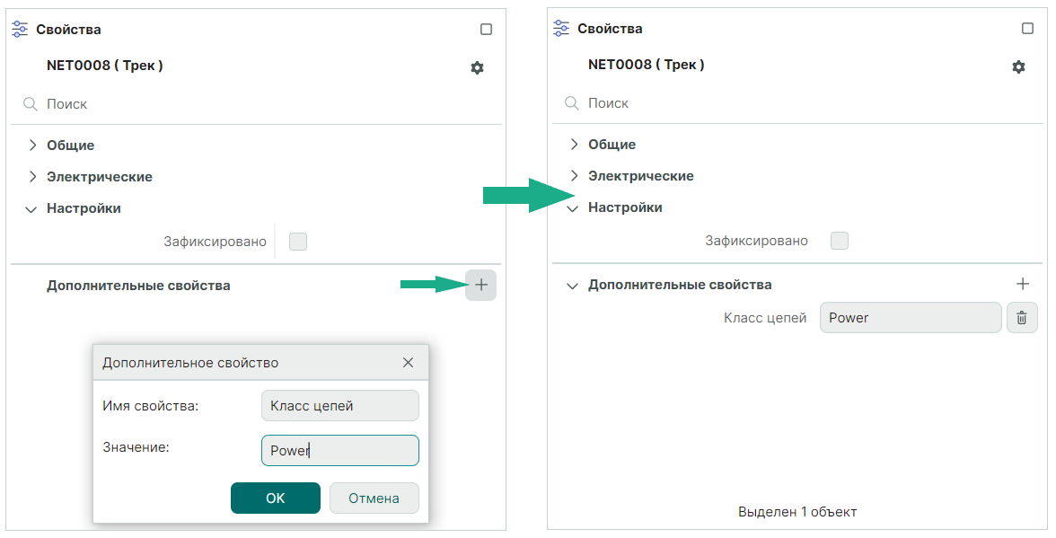
Task: Toggle the Зафиксировано checkbox in the right panel
Action: 840,241
